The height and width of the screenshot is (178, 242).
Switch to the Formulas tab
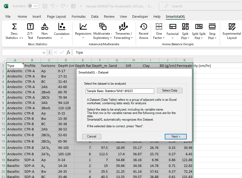tap(79, 16)
